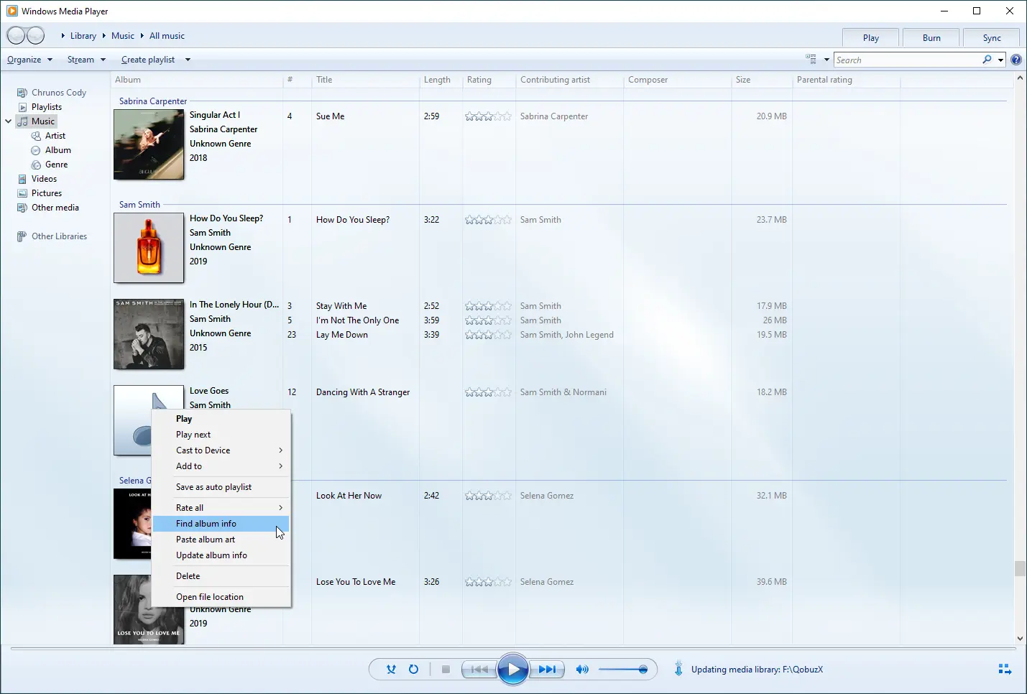This screenshot has height=694, width=1027.
Task: Switch to Now Playing view
Action: tap(1005, 669)
